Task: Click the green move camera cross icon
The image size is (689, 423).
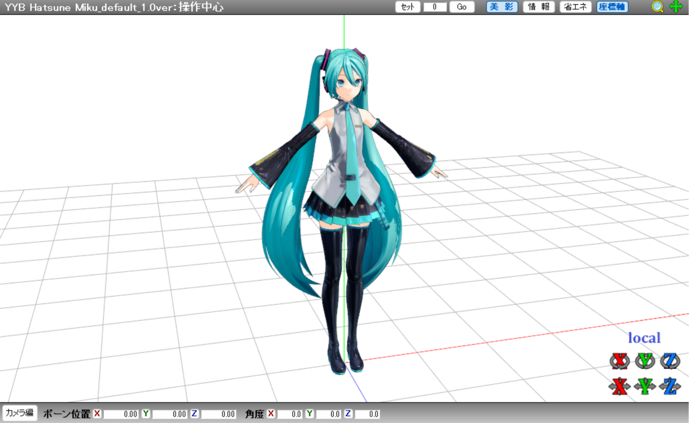Action: point(676,7)
